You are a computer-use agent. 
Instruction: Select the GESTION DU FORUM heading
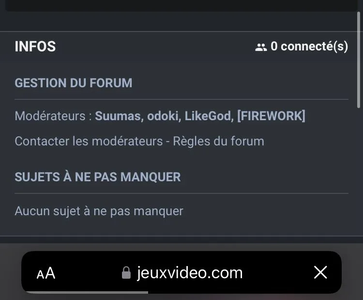pyautogui.click(x=74, y=83)
